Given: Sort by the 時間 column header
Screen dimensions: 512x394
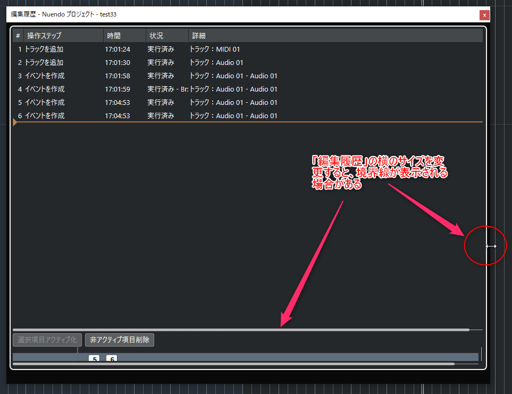Looking at the screenshot, I should coord(125,36).
